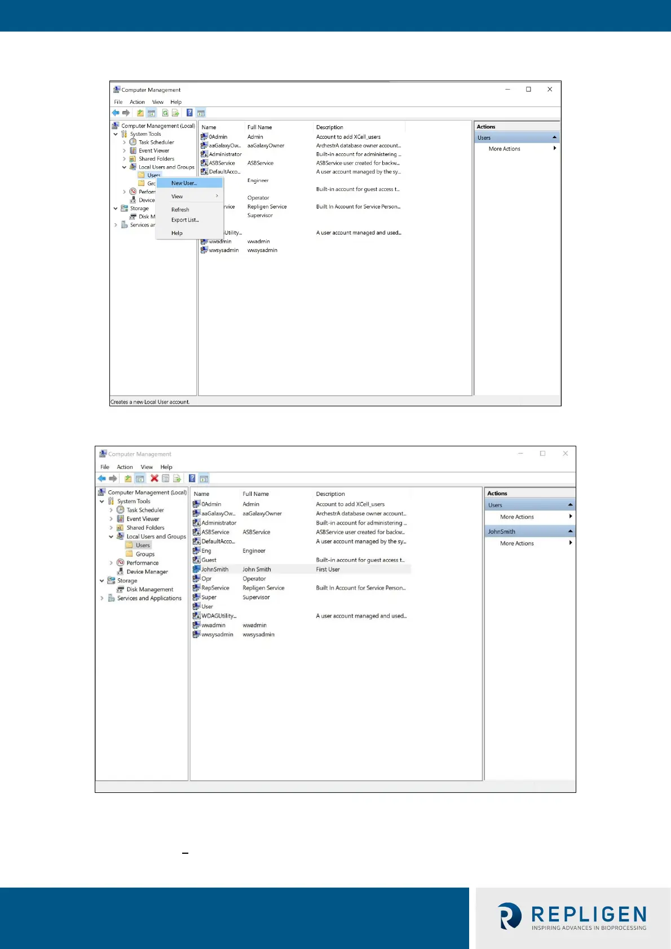Select wwsysadmin user row in upper window
Image resolution: width=671 pixels, height=949 pixels.
(302, 250)
